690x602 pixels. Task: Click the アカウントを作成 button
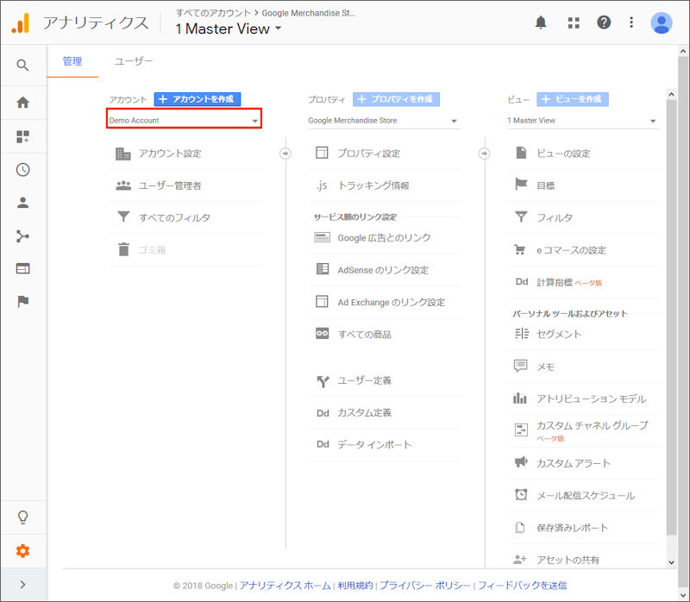click(x=198, y=99)
